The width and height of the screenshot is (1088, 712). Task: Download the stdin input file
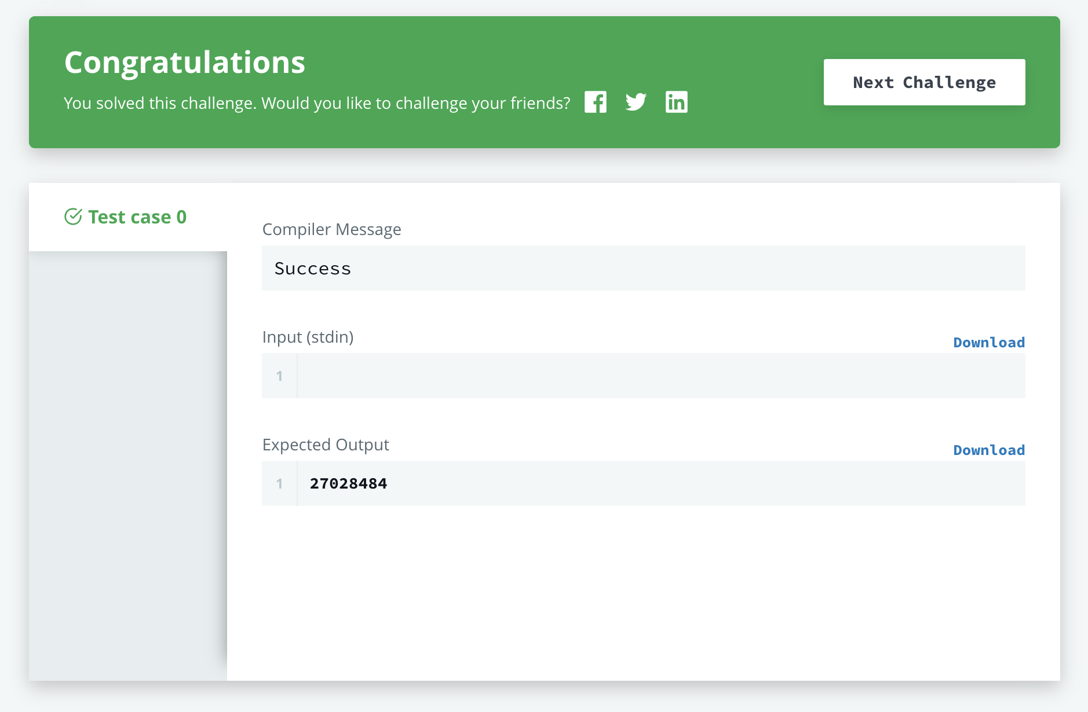(989, 342)
